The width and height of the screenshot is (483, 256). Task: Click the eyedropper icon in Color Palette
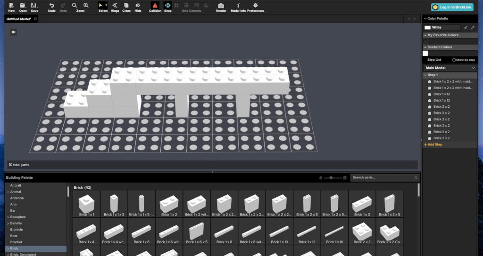coord(473,27)
